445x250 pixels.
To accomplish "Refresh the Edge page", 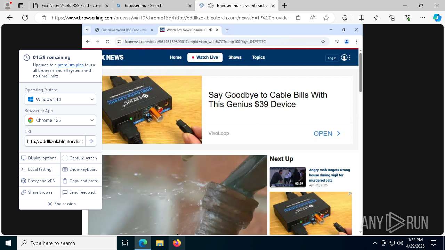I will (25, 18).
